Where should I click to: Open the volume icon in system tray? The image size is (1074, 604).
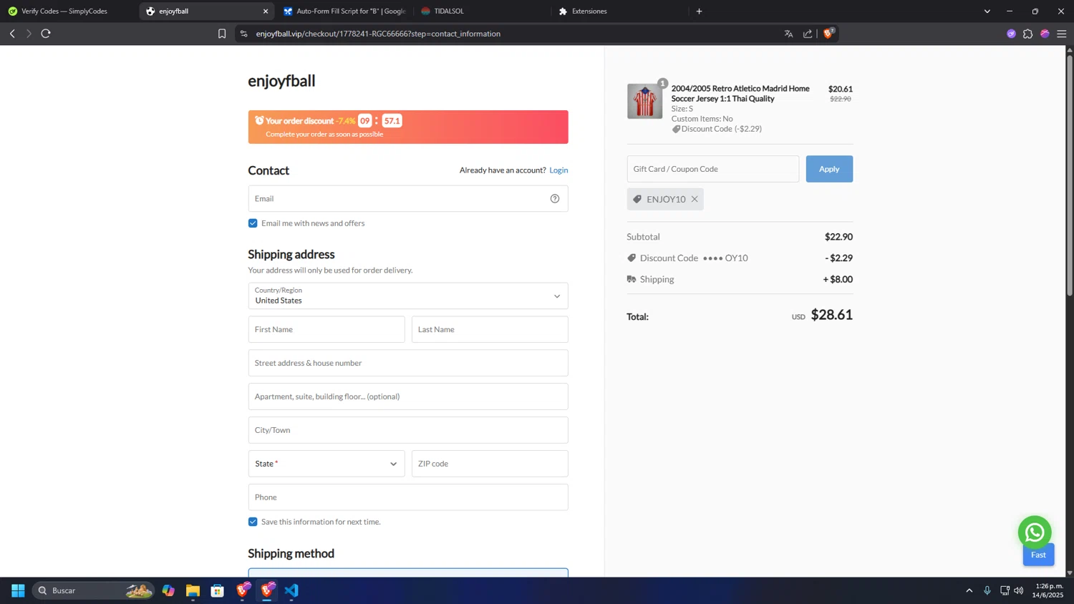click(1019, 590)
